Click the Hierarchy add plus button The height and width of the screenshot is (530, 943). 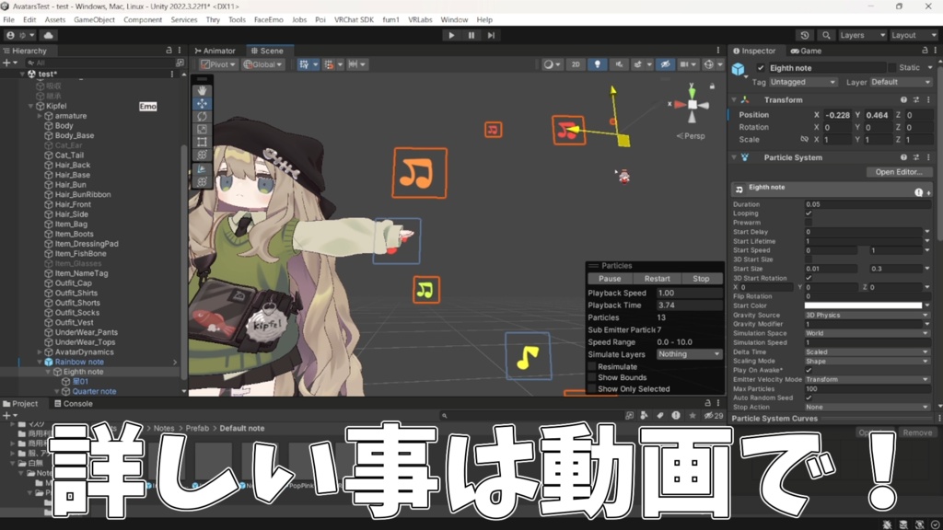(6, 63)
